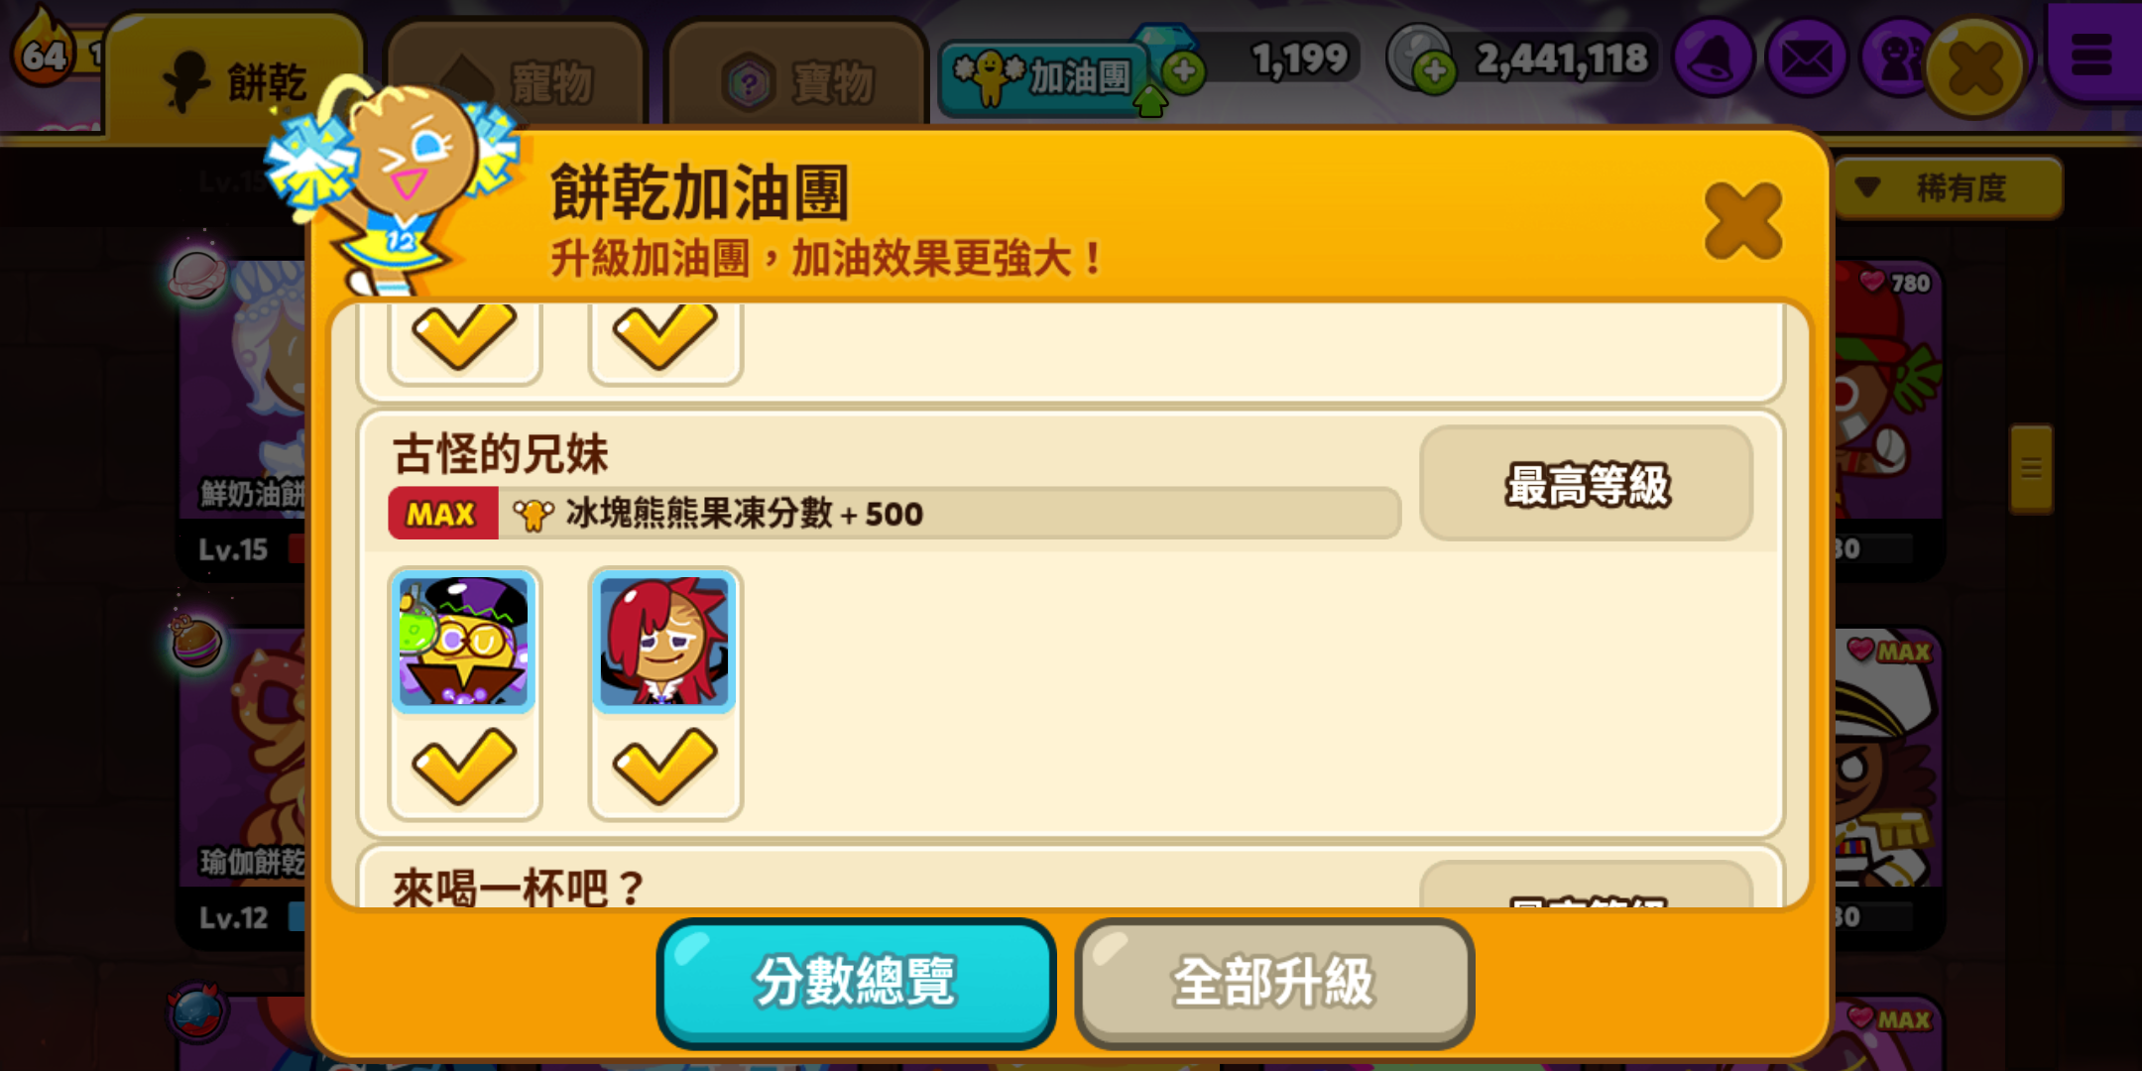Image resolution: width=2142 pixels, height=1071 pixels.
Task: Open the 加油團 upgrade button with green arrow
Action: click(1051, 77)
